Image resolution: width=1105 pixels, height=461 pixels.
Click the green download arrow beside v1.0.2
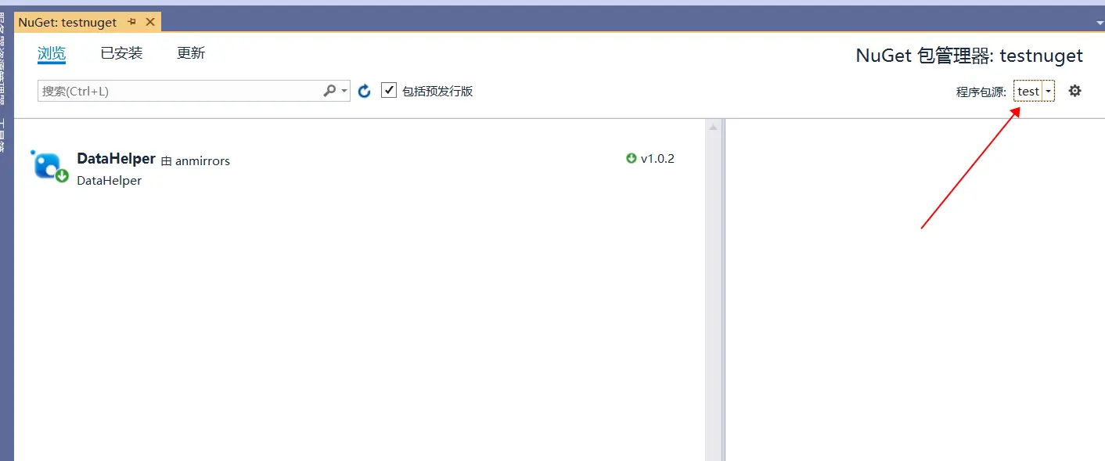pyautogui.click(x=632, y=158)
